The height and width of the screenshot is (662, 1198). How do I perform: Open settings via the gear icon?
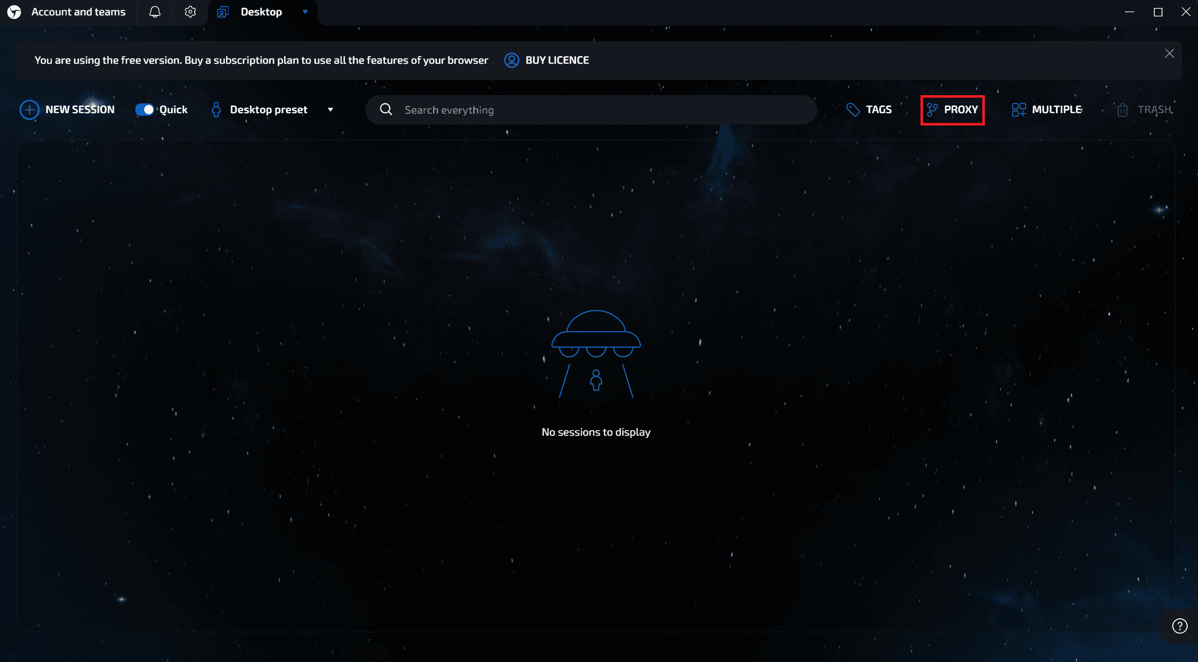coord(190,12)
